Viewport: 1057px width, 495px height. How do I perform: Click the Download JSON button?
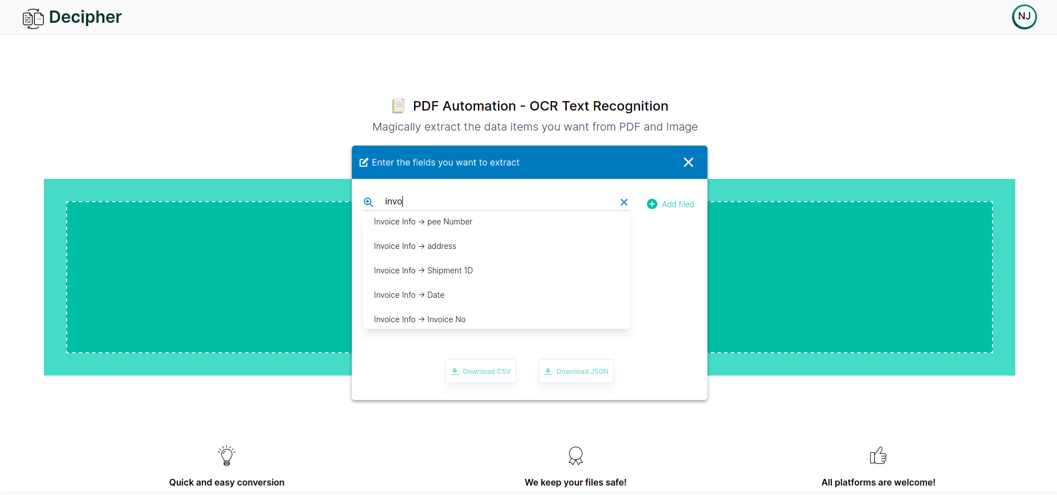click(x=576, y=371)
